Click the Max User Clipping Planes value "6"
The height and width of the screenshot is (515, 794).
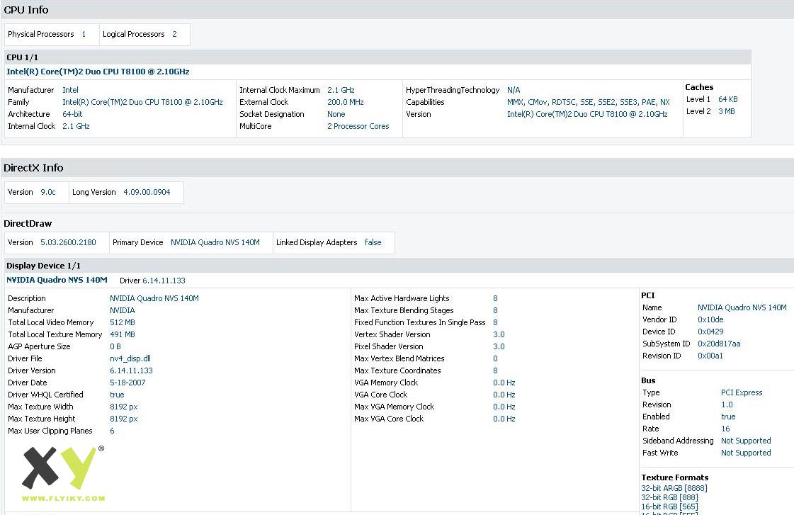112,431
